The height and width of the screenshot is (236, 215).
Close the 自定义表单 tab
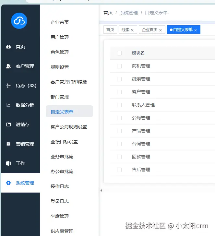[x=196, y=30]
